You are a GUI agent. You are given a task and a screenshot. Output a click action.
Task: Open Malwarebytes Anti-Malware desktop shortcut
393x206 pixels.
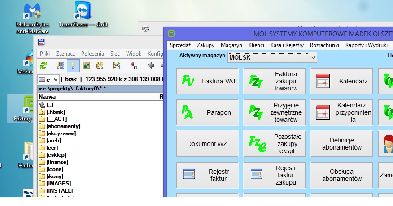click(32, 18)
